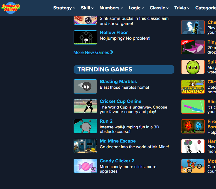Click the arrow beside More New Games
The image size is (216, 189).
(112, 52)
